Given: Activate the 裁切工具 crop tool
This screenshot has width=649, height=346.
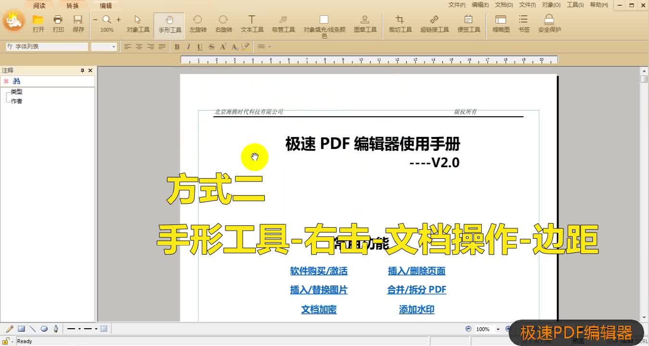Looking at the screenshot, I should pyautogui.click(x=400, y=24).
